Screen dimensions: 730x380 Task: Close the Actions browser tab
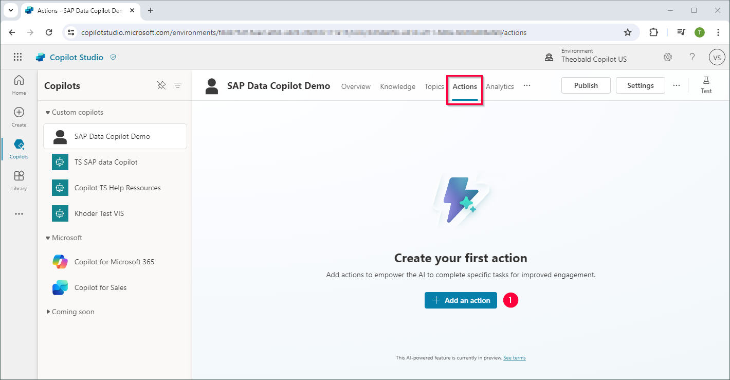click(133, 10)
